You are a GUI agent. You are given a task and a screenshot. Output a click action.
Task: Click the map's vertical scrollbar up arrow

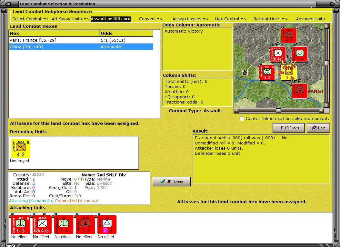327,26
